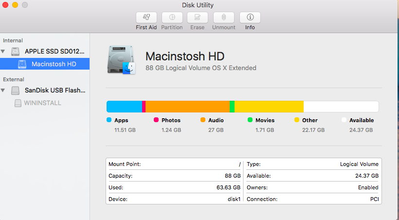Click the green Movies segment of usage bar
The height and width of the screenshot is (220, 399).
(232, 107)
